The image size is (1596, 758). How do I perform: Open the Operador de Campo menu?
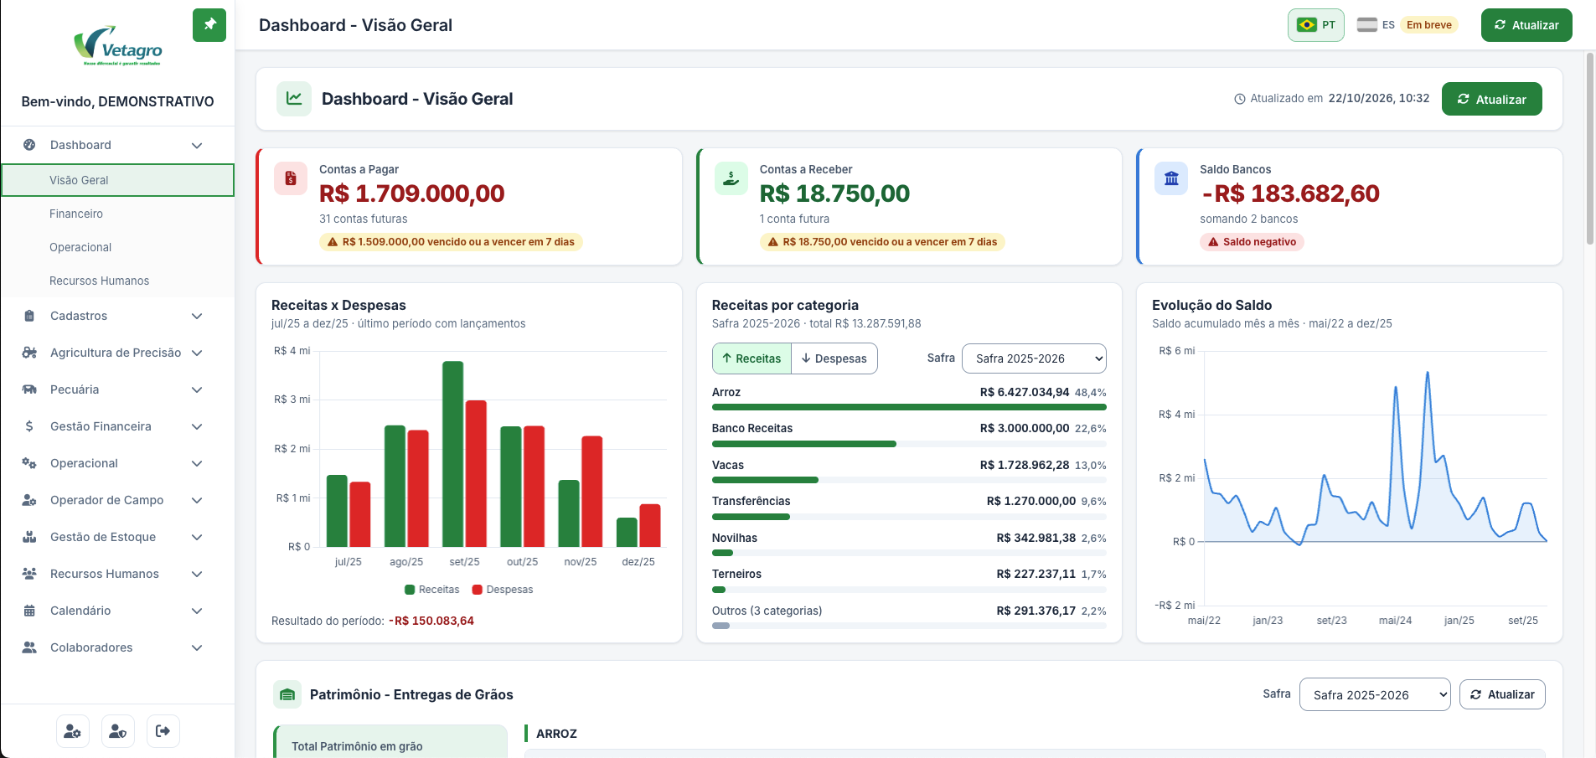(x=117, y=500)
